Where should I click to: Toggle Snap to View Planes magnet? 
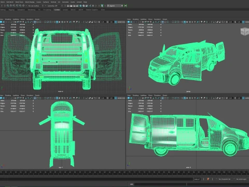[20, 6]
